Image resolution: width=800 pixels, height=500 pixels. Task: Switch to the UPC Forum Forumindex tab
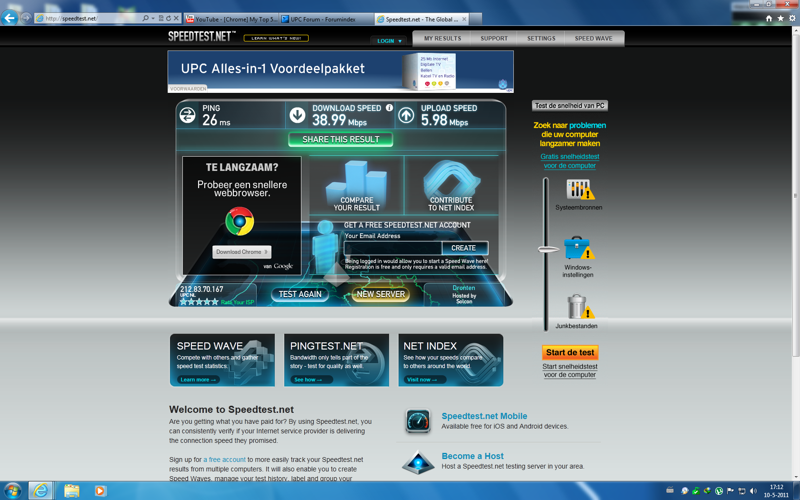click(326, 19)
